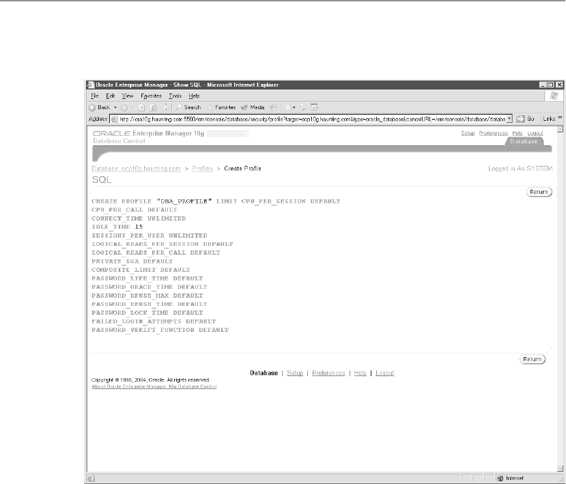
Task: Open the Media toolbar button
Action: pos(253,108)
